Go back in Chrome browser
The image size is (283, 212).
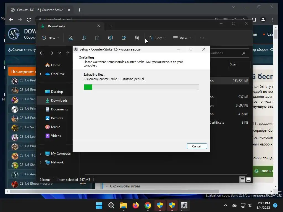click(x=11, y=20)
